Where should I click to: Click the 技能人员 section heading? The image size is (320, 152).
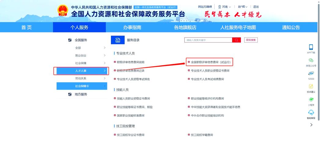point(122,89)
